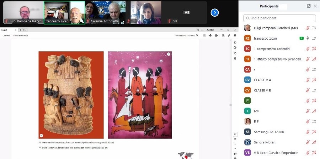Close the PDF document tab

pyautogui.click(x=16, y=30)
